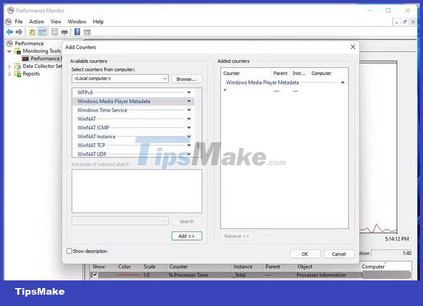Expand the Reports tree node
The height and width of the screenshot is (306, 423).
click(x=9, y=74)
